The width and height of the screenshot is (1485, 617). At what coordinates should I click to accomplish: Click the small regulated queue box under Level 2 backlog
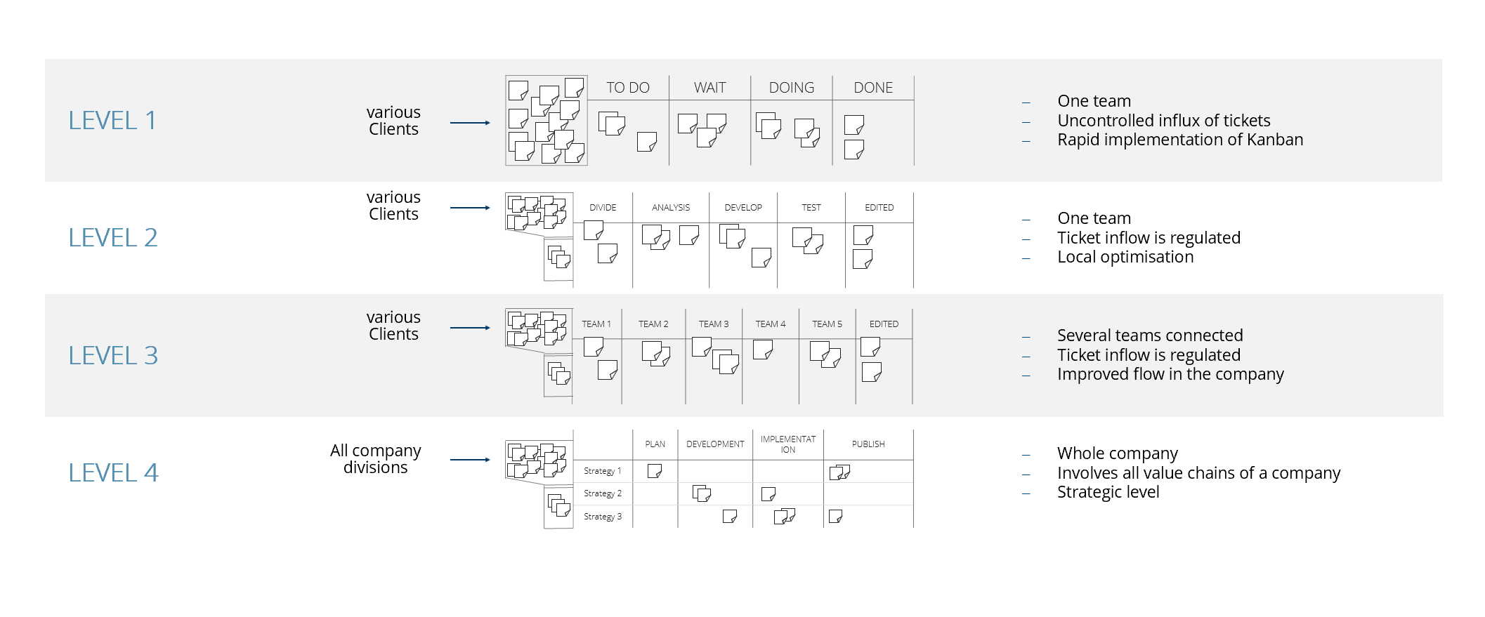pyautogui.click(x=559, y=259)
